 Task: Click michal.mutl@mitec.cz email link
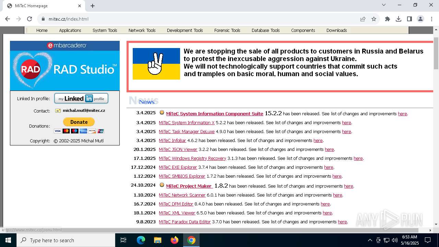pyautogui.click(x=84, y=110)
